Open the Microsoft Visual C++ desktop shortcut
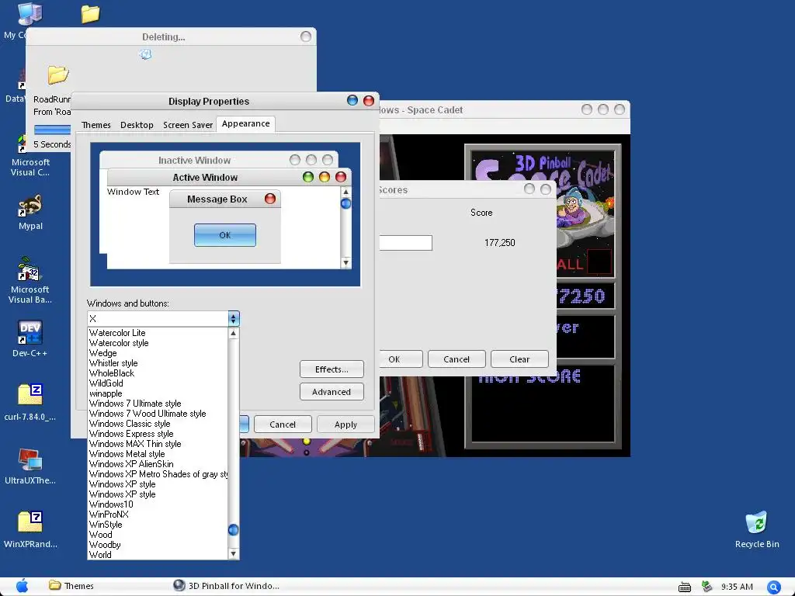The image size is (795, 596). click(x=30, y=157)
